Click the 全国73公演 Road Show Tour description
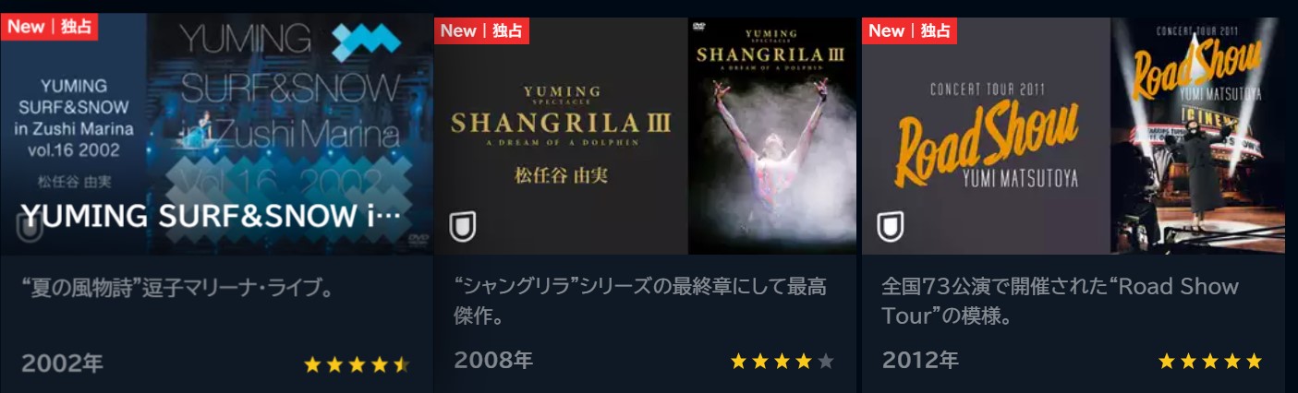 tap(1060, 301)
